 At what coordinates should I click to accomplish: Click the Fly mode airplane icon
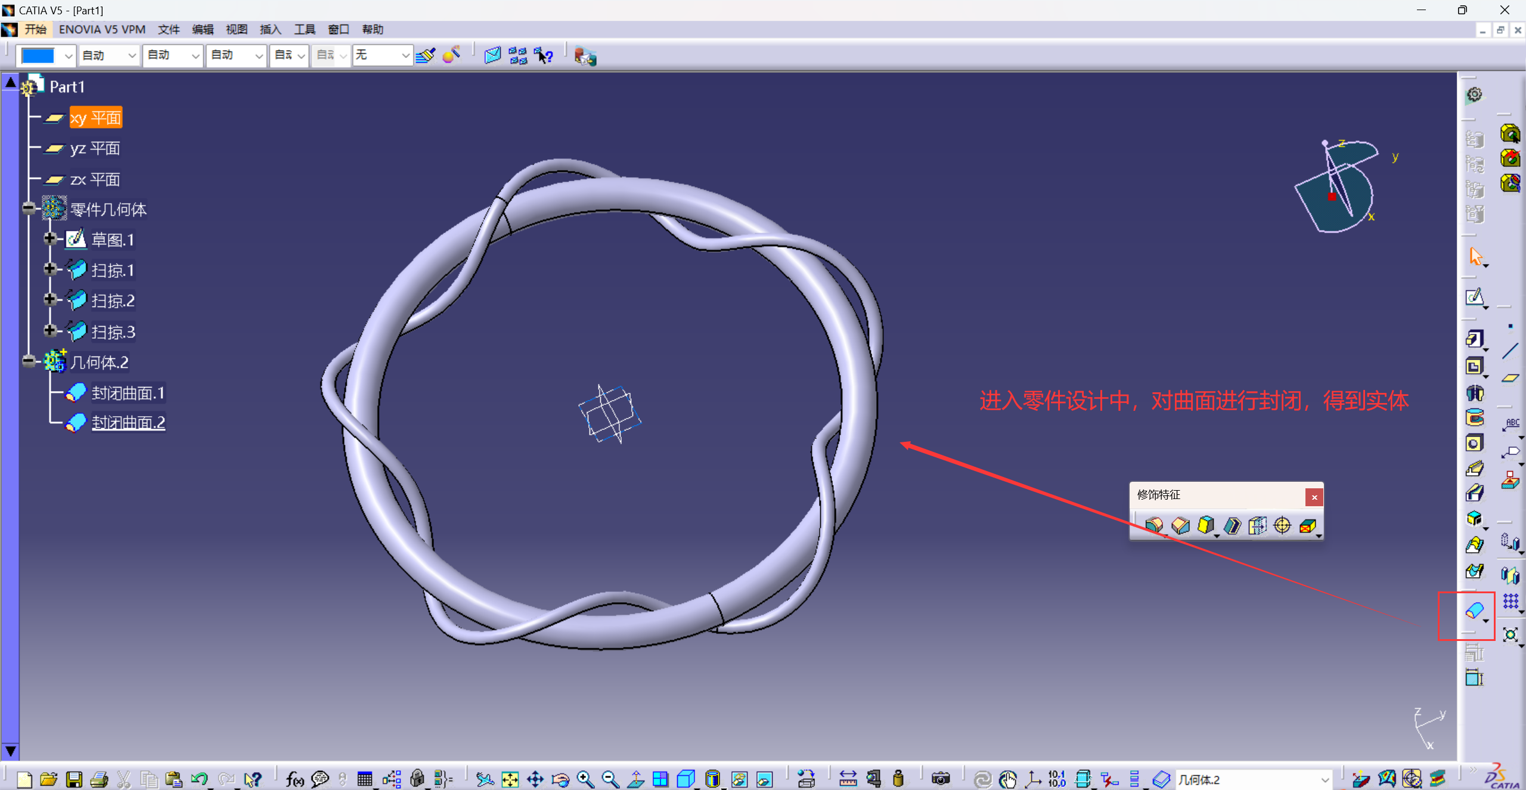tap(485, 779)
